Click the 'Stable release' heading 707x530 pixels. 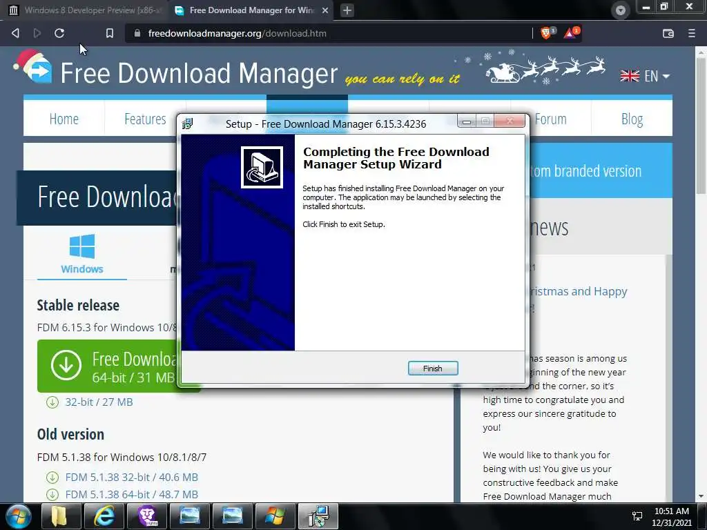tap(78, 305)
